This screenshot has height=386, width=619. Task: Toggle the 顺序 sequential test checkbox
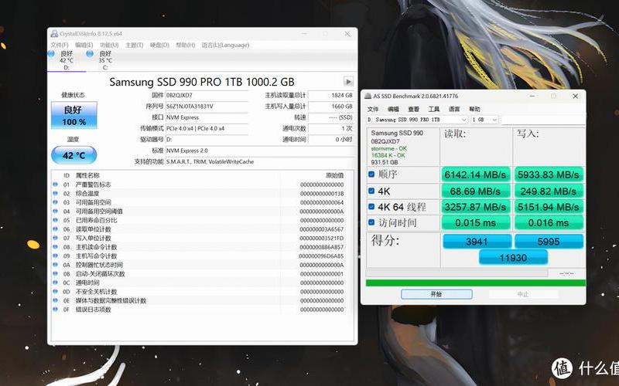(371, 174)
